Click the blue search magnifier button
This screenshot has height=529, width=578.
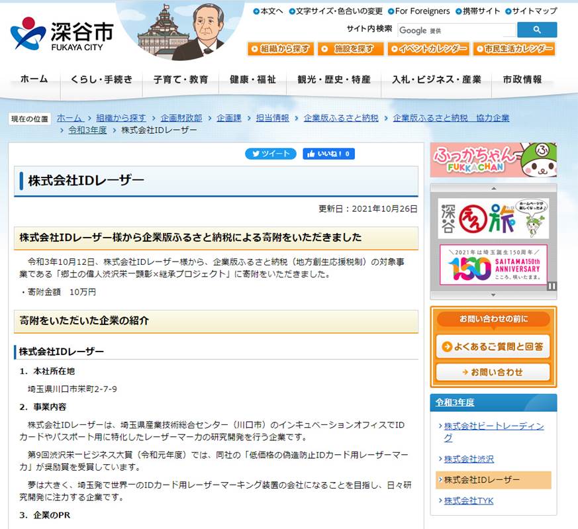(537, 30)
